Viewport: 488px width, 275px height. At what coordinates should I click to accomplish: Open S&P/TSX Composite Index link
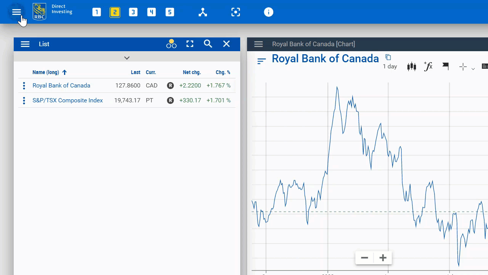pyautogui.click(x=67, y=100)
